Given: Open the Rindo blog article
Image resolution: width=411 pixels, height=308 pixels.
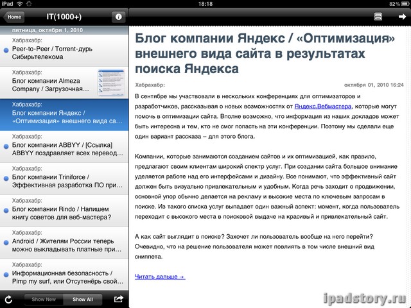Looking at the screenshot, I should tap(64, 211).
